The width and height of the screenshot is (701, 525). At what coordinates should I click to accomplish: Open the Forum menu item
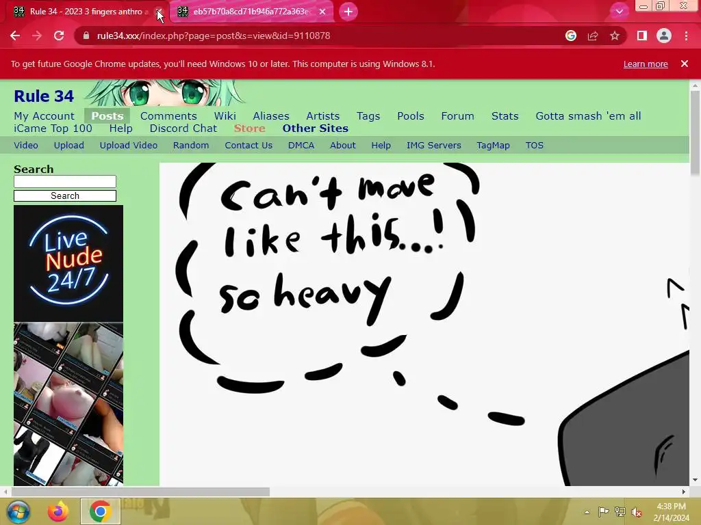457,116
